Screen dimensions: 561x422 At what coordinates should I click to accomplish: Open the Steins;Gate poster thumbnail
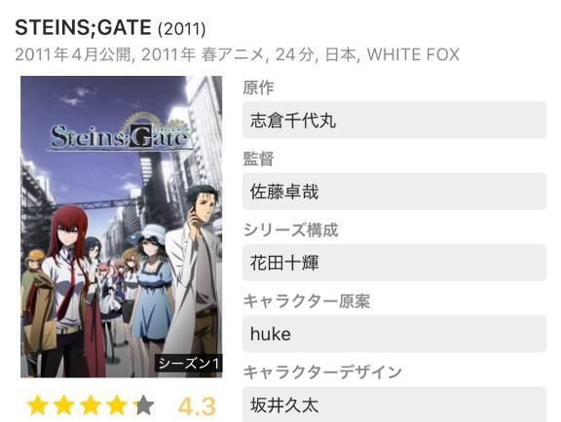click(x=122, y=227)
